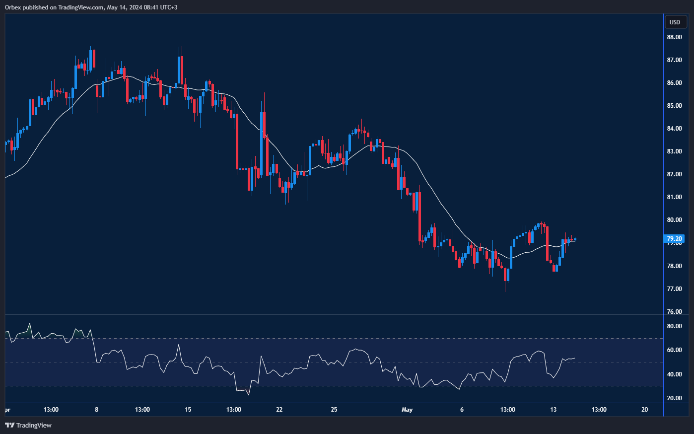The width and height of the screenshot is (694, 434).
Task: Select the USD currency badge
Action: (x=676, y=22)
